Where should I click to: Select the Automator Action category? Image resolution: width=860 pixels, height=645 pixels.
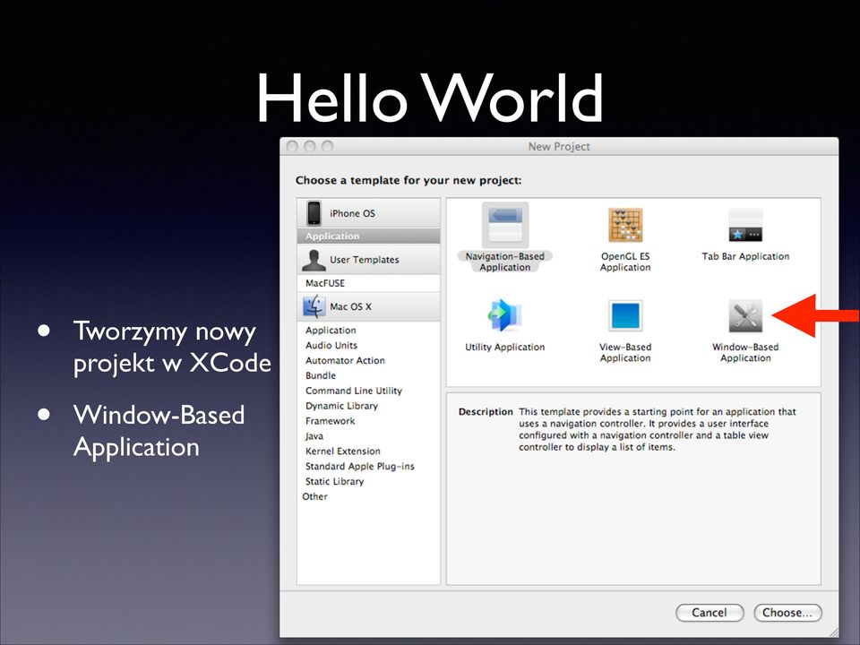coord(368,360)
